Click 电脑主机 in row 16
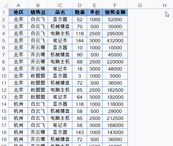The width and height of the screenshot is (173, 146). coord(60,118)
